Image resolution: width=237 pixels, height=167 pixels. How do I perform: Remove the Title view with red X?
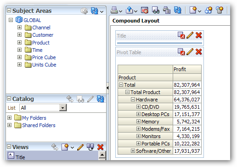click(x=198, y=35)
